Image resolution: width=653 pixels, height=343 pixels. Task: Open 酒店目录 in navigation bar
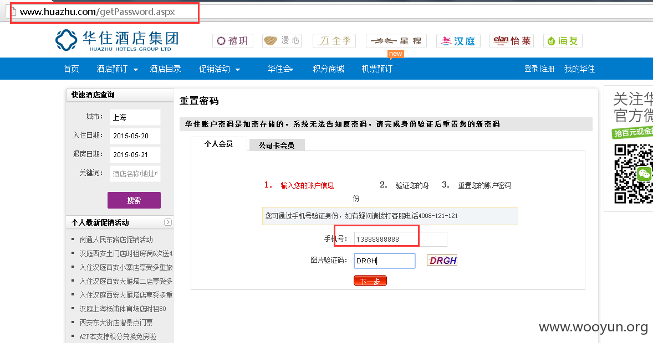click(x=165, y=69)
